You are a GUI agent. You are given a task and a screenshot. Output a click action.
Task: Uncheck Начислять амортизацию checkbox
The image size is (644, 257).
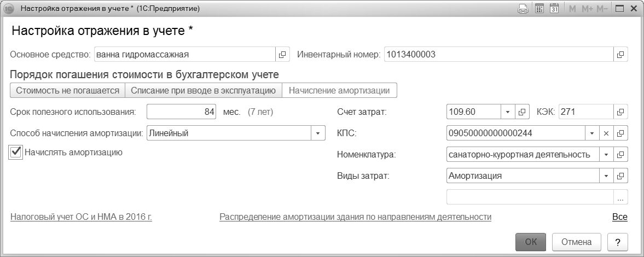16,153
